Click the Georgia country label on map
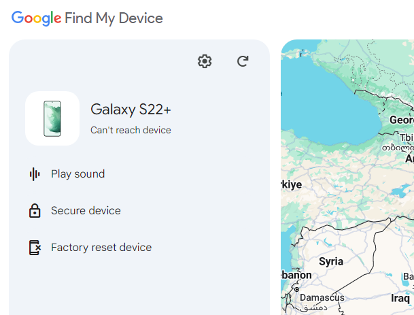 402,120
